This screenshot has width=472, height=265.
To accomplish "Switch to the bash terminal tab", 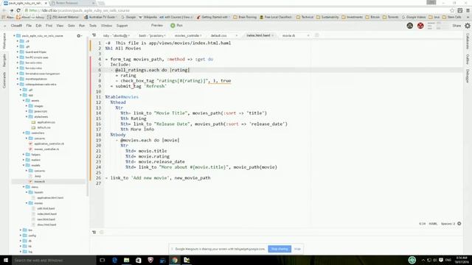I will 151,36.
